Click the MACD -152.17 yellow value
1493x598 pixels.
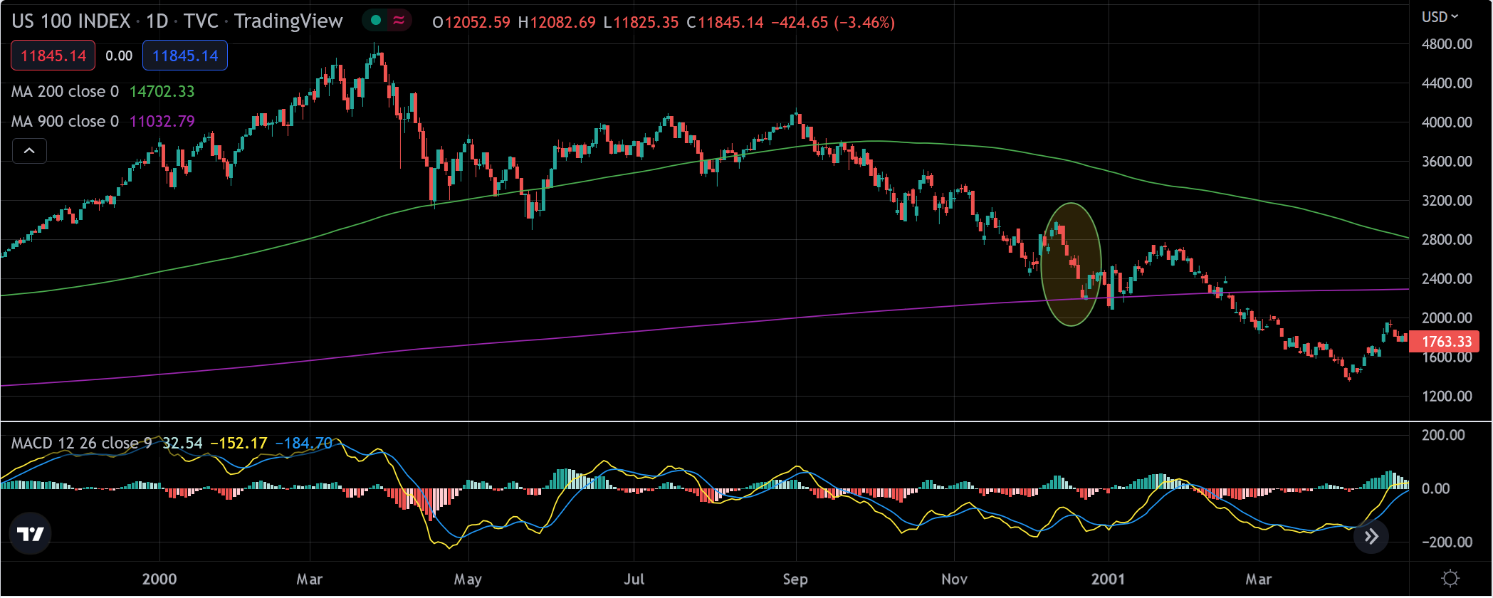[239, 443]
